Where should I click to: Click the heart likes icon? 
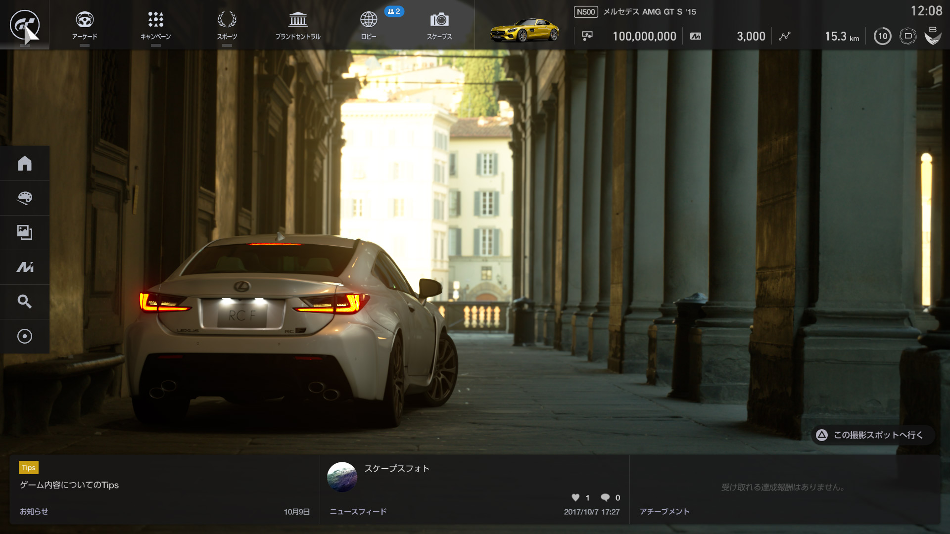coord(575,497)
